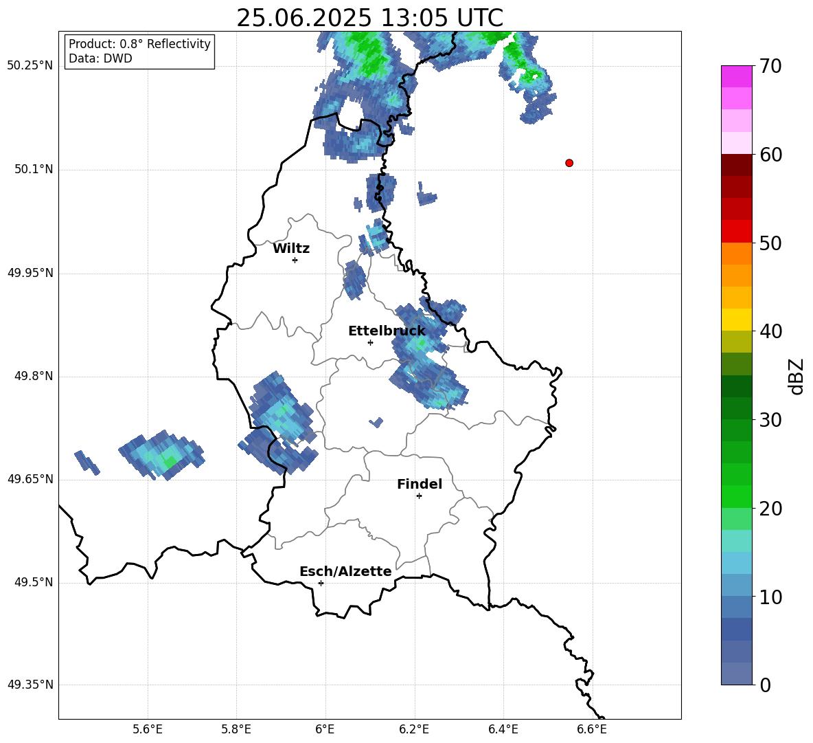This screenshot has width=813, height=743.
Task: Click the Esch/Alzette station label
Action: pyautogui.click(x=345, y=571)
